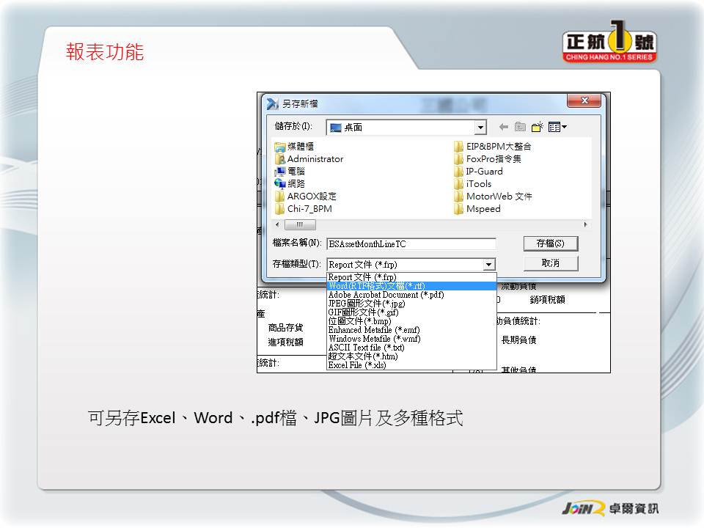Click the horizontal scrollbar right arrow
The width and height of the screenshot is (704, 528).
point(585,225)
